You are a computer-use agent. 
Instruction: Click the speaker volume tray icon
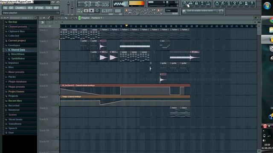[264, 140]
